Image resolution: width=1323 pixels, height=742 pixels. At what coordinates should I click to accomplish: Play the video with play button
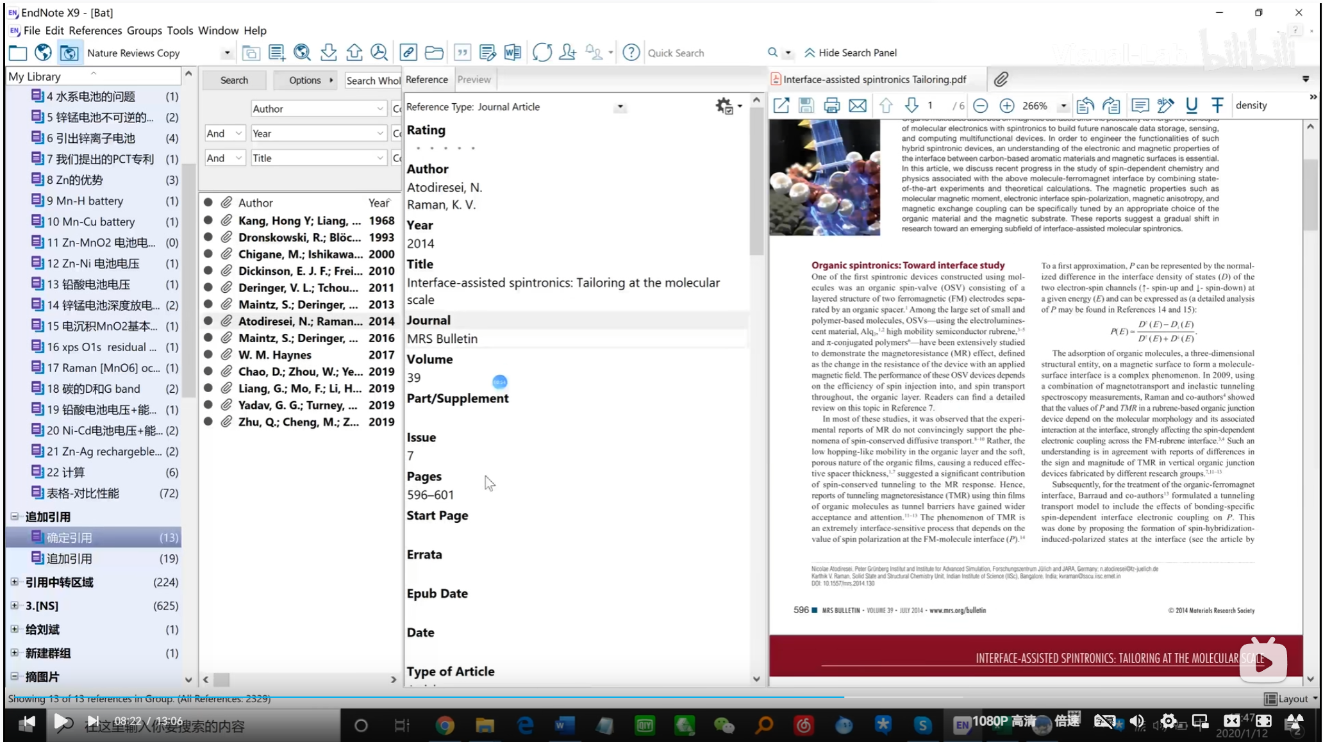pos(62,722)
